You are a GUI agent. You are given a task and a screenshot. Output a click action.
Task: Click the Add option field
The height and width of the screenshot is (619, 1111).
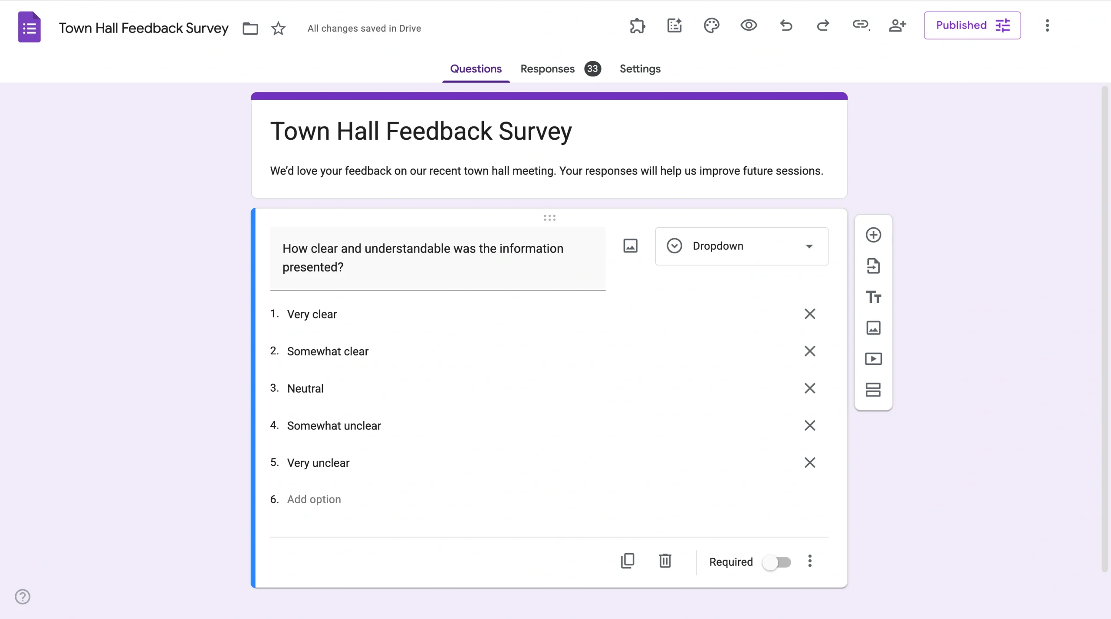[313, 499]
